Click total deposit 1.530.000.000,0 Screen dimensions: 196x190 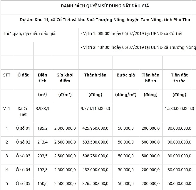(x=179, y=109)
